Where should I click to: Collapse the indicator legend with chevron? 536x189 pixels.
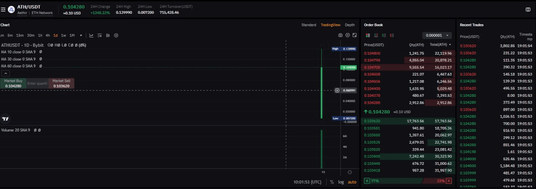pos(5,73)
